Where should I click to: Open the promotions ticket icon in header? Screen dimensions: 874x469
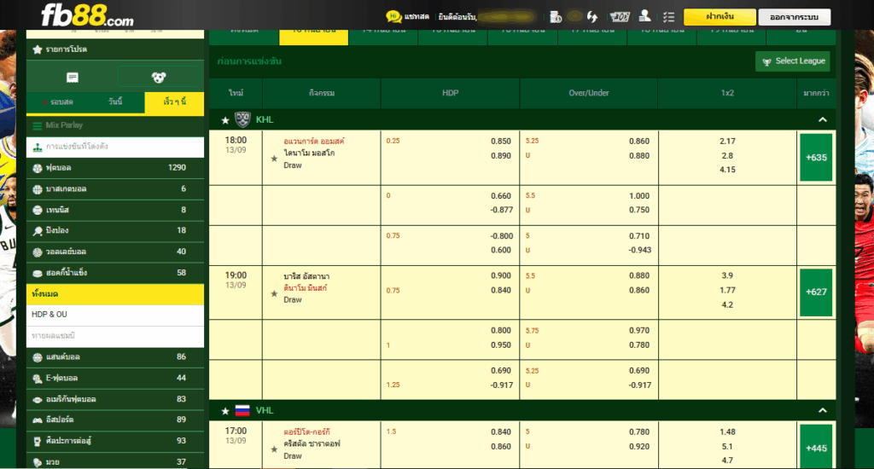point(620,17)
